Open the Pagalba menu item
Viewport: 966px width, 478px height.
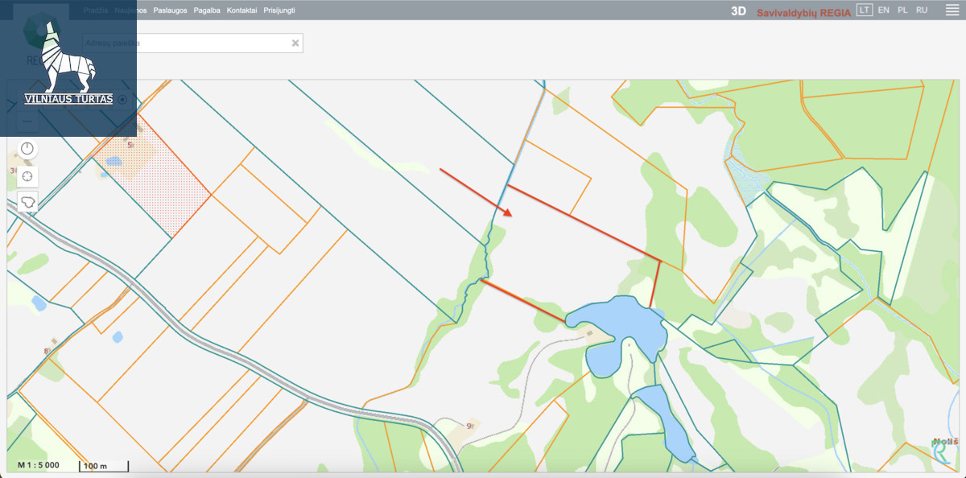tap(207, 10)
